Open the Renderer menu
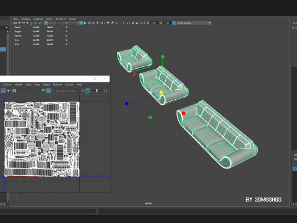 (x=61, y=19)
